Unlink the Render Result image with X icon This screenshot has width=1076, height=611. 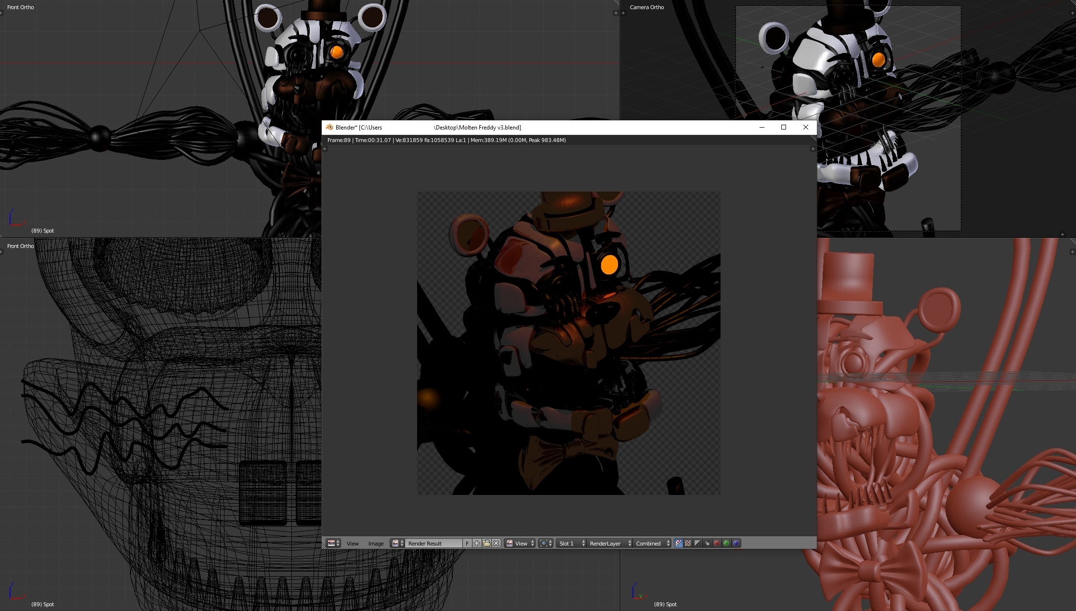tap(496, 543)
